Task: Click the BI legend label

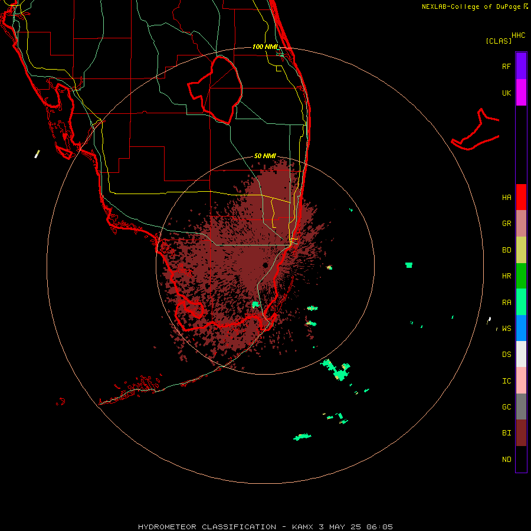Action: click(x=506, y=433)
